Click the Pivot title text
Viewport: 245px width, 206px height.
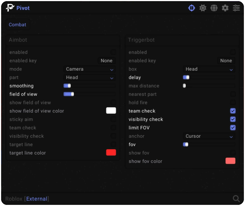23,8
